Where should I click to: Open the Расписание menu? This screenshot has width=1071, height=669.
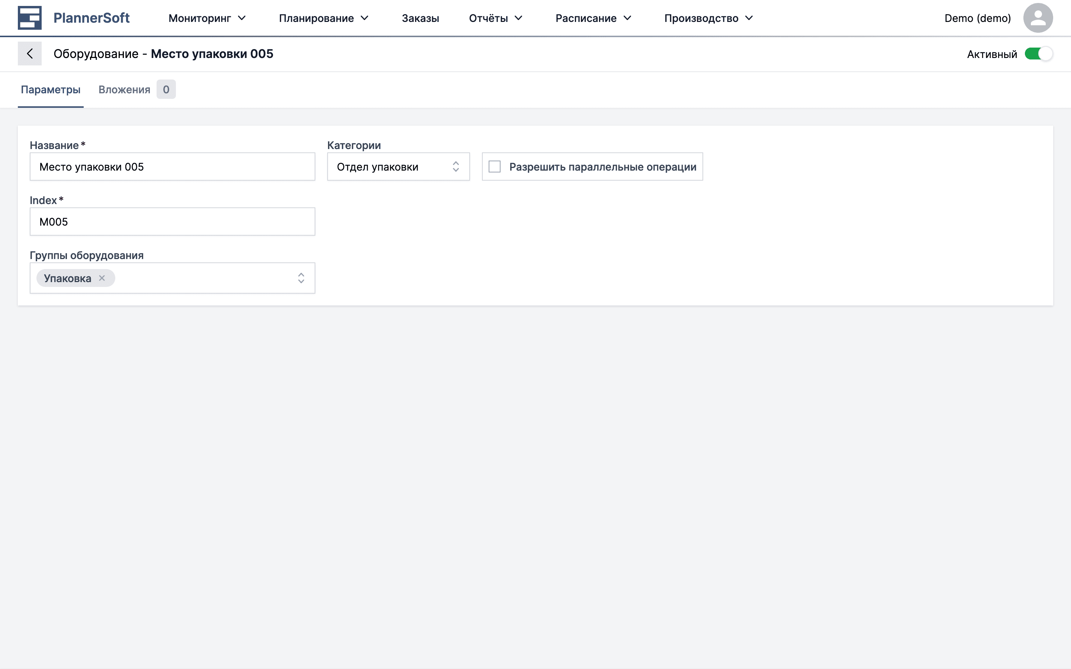pos(586,18)
